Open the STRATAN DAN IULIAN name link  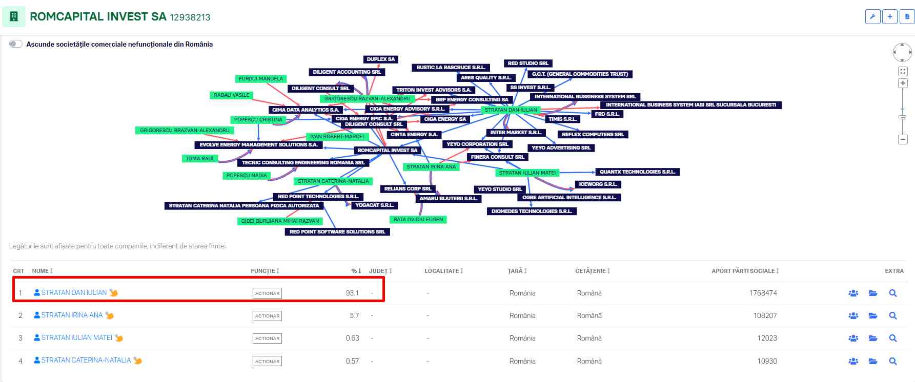click(74, 293)
